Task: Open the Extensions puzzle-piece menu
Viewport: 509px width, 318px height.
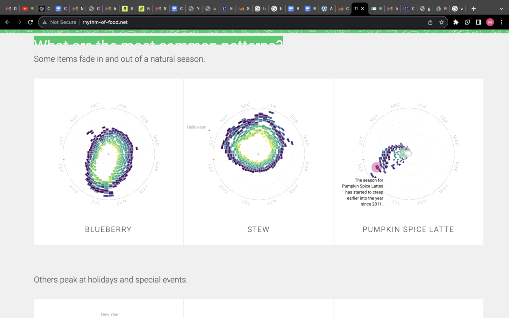Action: pyautogui.click(x=456, y=22)
